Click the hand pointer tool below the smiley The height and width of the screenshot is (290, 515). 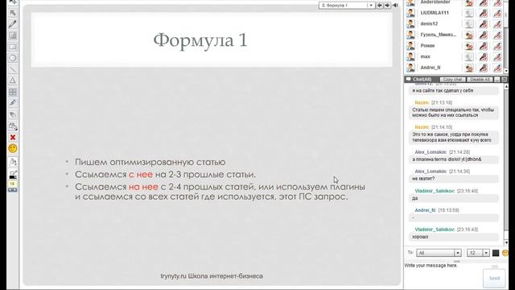(13, 162)
